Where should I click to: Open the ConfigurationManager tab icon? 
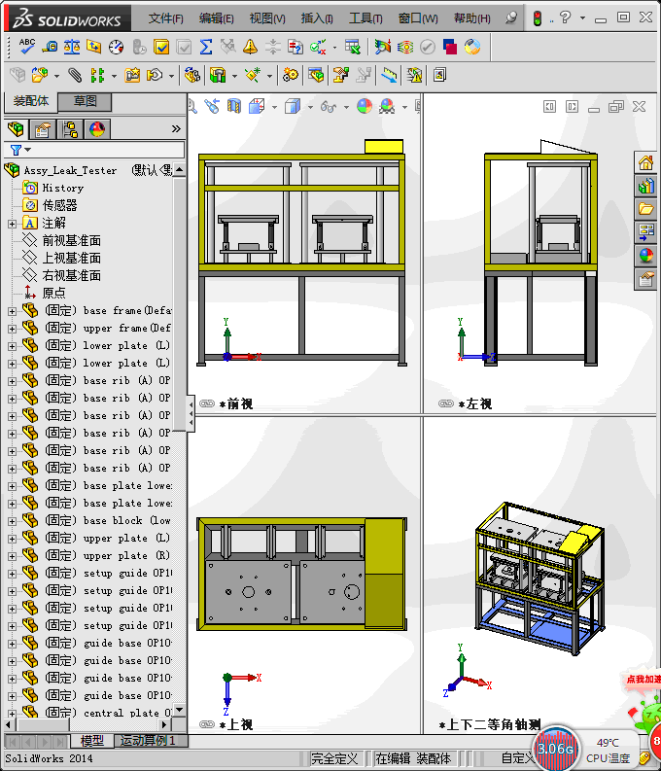(x=70, y=129)
